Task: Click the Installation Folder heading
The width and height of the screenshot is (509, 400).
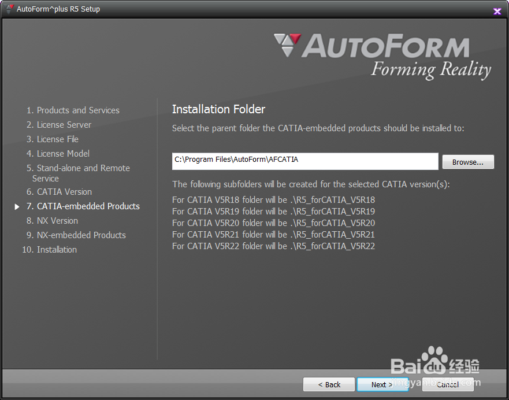Action: 218,109
